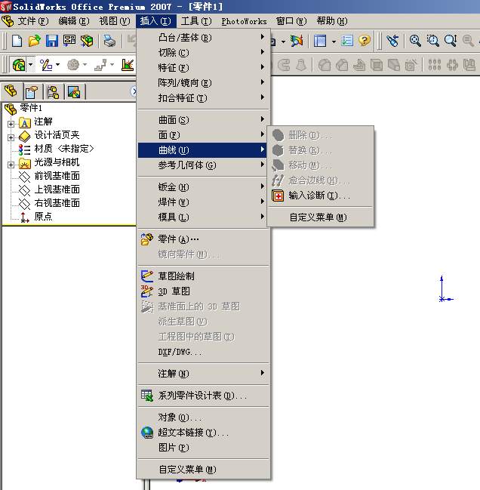
Task: Select 前视基准面 in the feature tree
Action: pyautogui.click(x=57, y=176)
